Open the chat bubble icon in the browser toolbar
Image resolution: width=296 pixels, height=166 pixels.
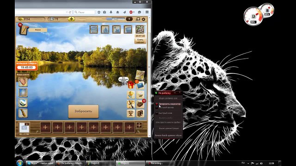pyautogui.click(x=140, y=12)
